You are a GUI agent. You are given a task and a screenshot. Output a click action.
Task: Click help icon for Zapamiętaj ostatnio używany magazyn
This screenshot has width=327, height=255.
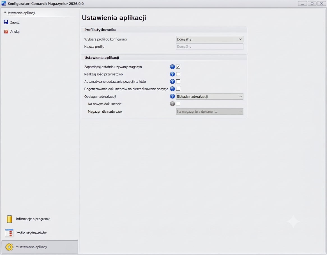point(172,67)
